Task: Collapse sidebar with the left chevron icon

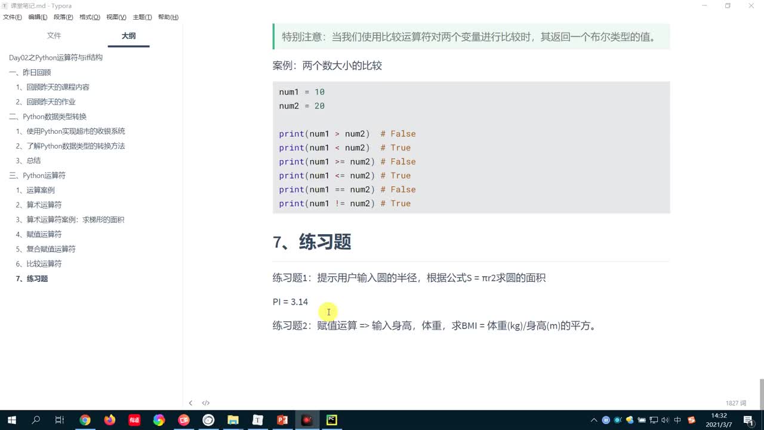Action: 190,403
